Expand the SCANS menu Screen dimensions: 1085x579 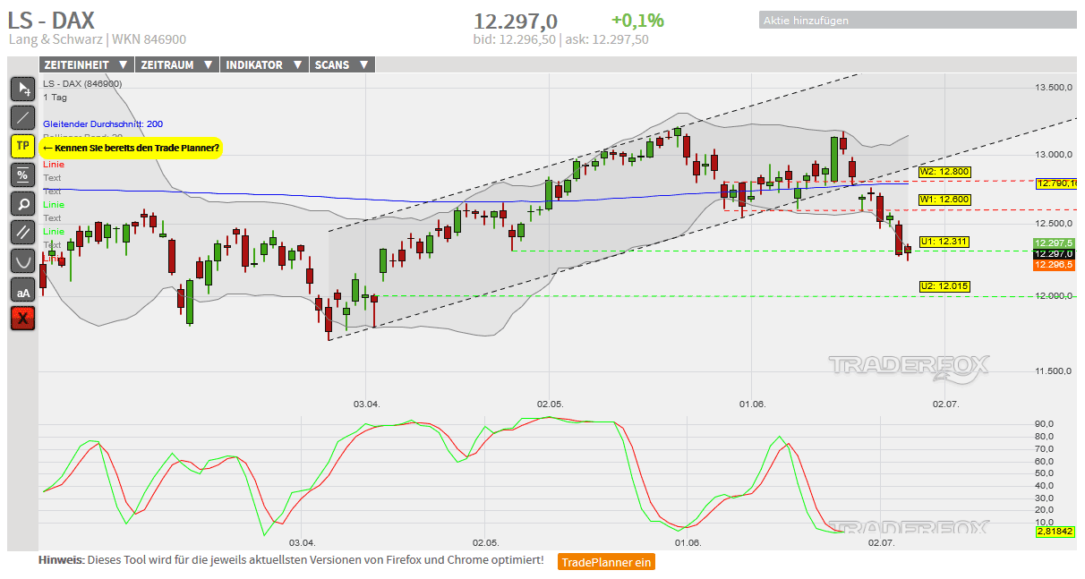(342, 64)
